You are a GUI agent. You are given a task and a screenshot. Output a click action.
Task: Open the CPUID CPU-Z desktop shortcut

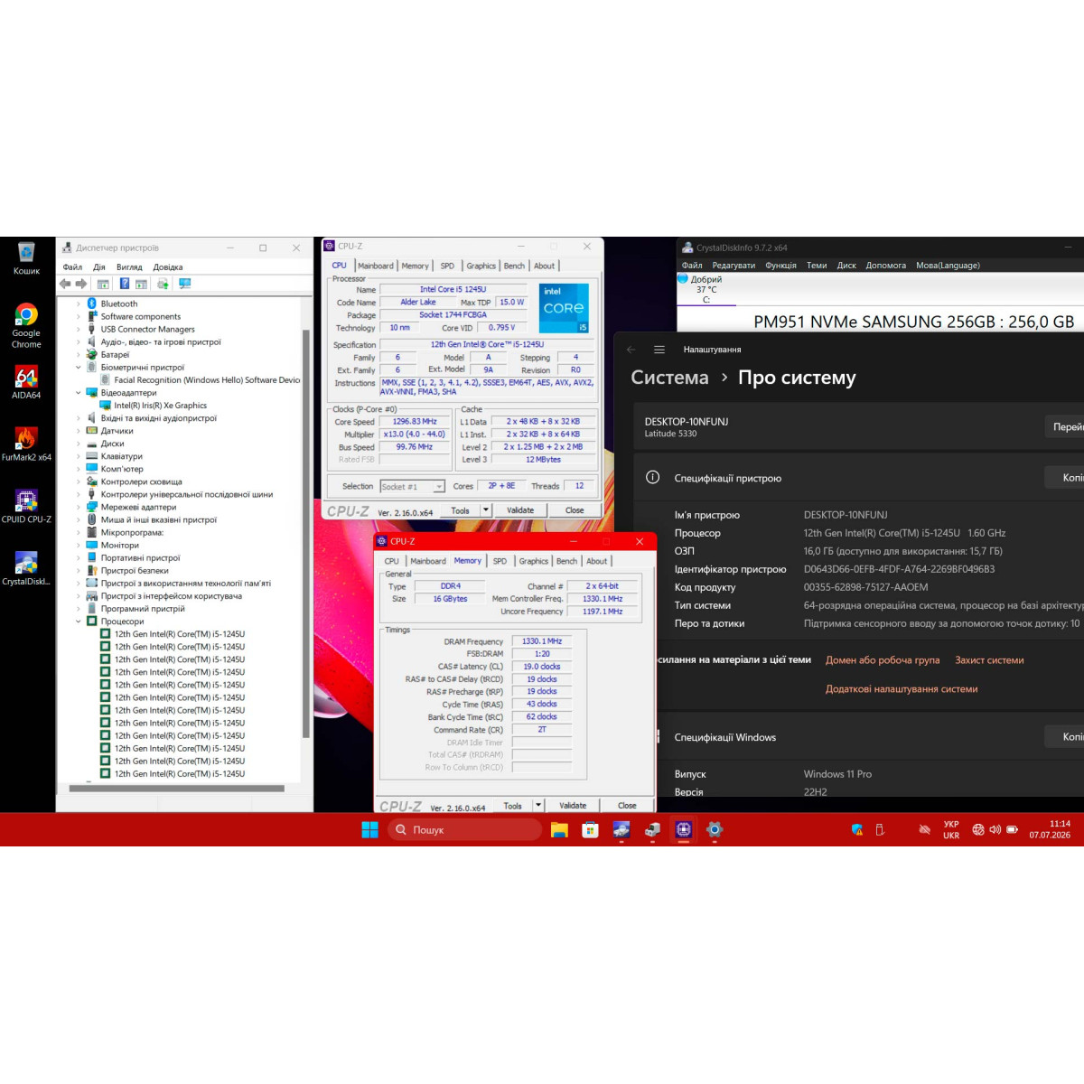[x=26, y=506]
